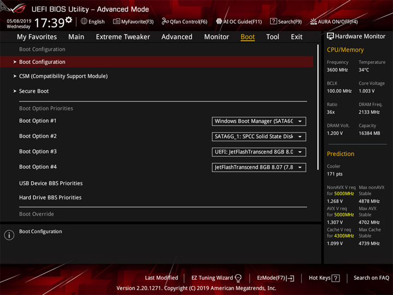
Task: Expand the Secure Boot submenu
Action: click(x=34, y=91)
